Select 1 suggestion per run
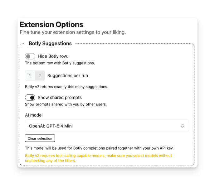 (x=30, y=76)
